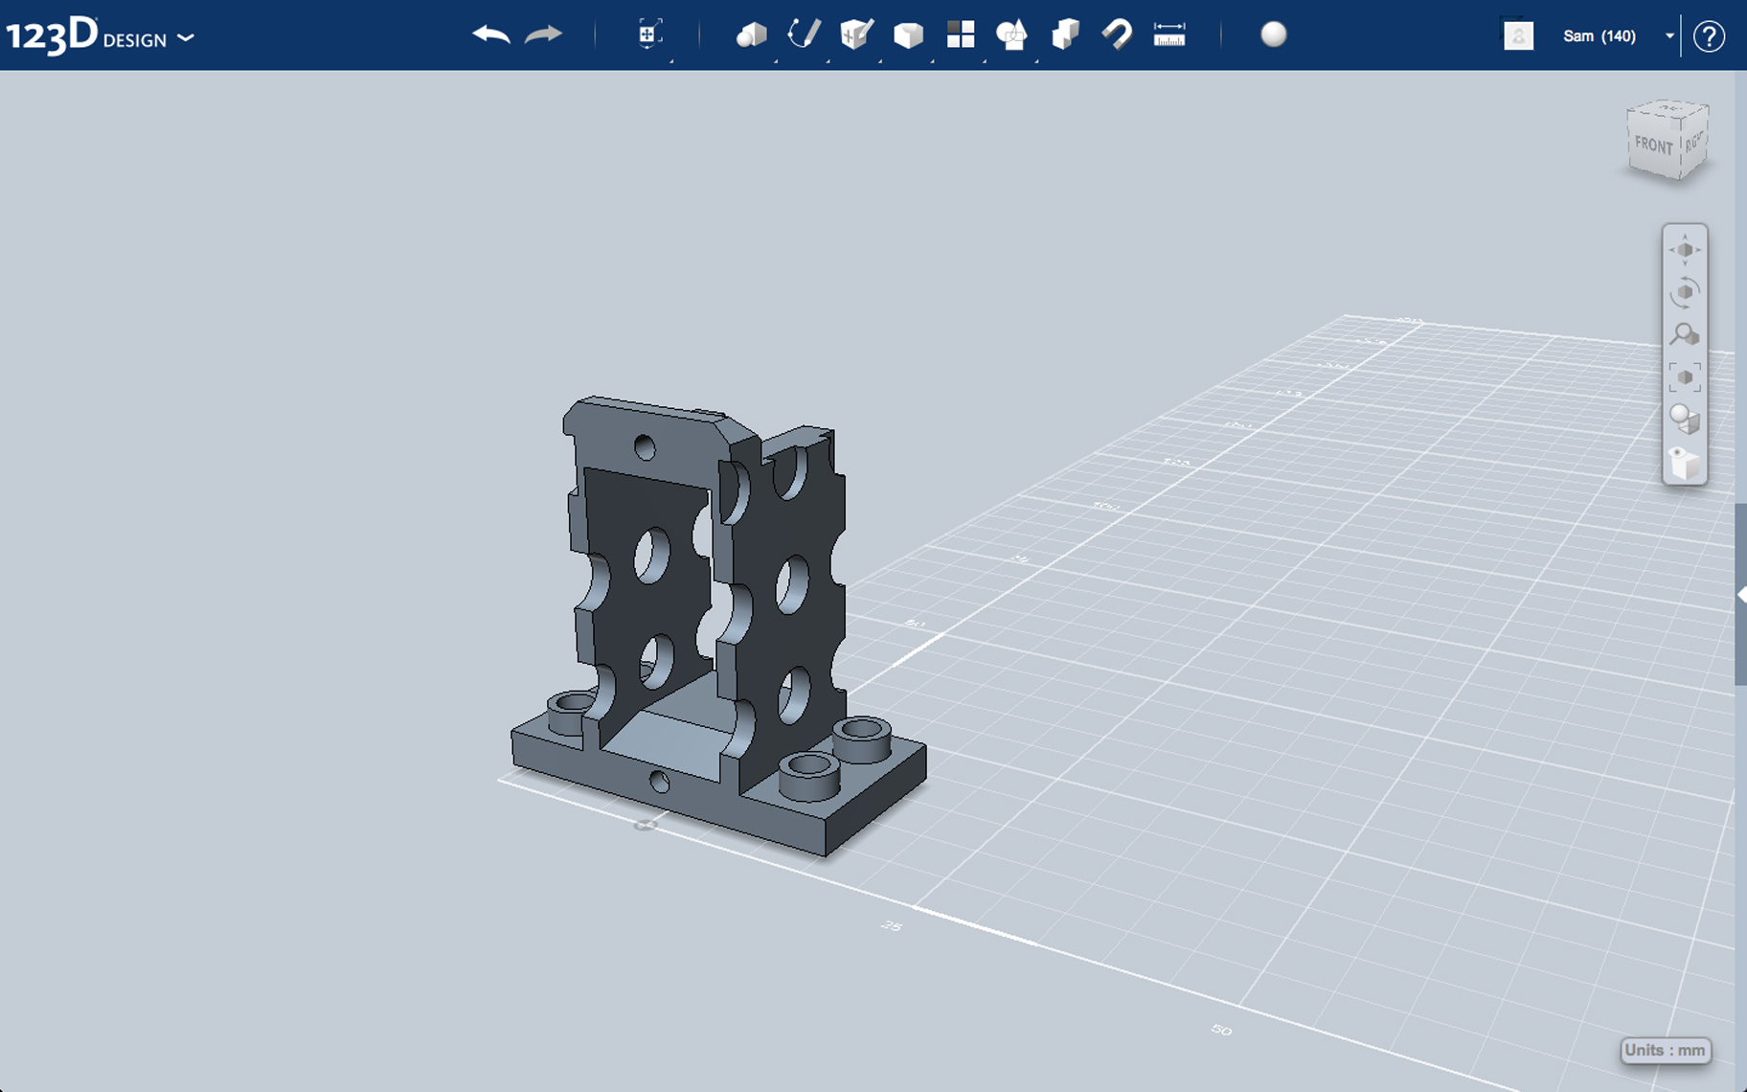Image resolution: width=1747 pixels, height=1092 pixels.
Task: Open the Combine tool
Action: tap(1065, 35)
